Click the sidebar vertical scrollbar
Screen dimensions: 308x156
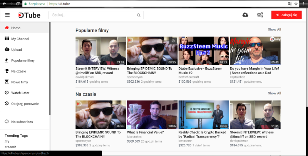50,69
